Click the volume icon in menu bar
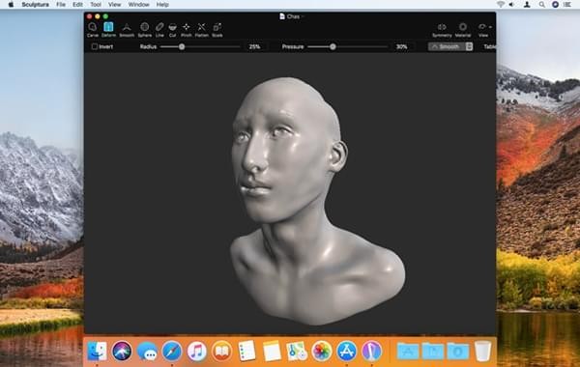Viewport: 580px width, 367px height. pyautogui.click(x=511, y=5)
